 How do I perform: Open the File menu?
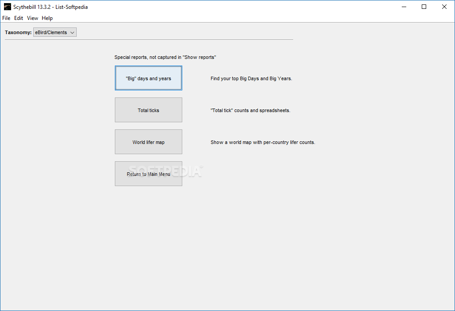6,18
